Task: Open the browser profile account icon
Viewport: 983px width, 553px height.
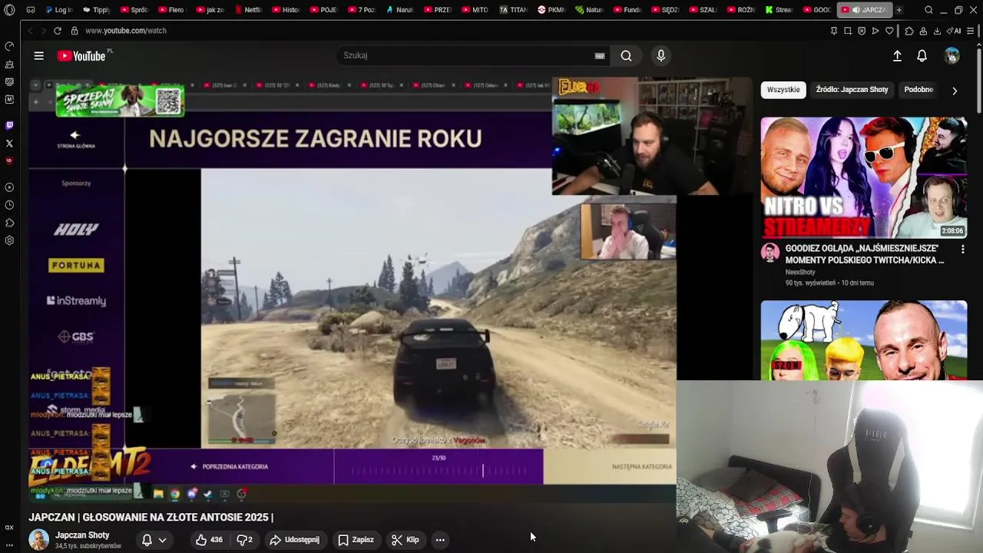Action: 923,31
